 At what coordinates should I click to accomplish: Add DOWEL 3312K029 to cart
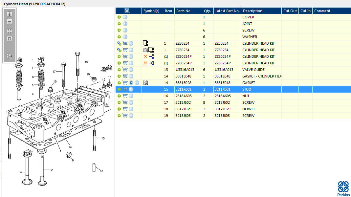click(x=125, y=109)
